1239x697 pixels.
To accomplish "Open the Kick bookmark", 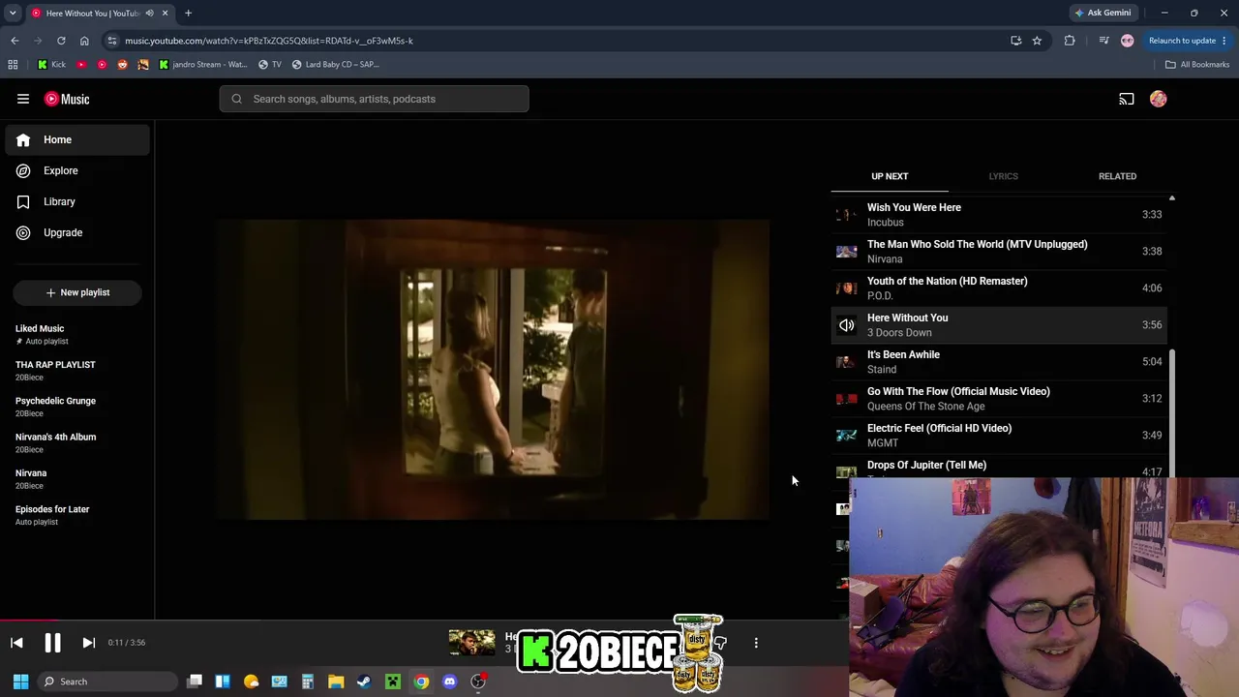I will pyautogui.click(x=52, y=64).
